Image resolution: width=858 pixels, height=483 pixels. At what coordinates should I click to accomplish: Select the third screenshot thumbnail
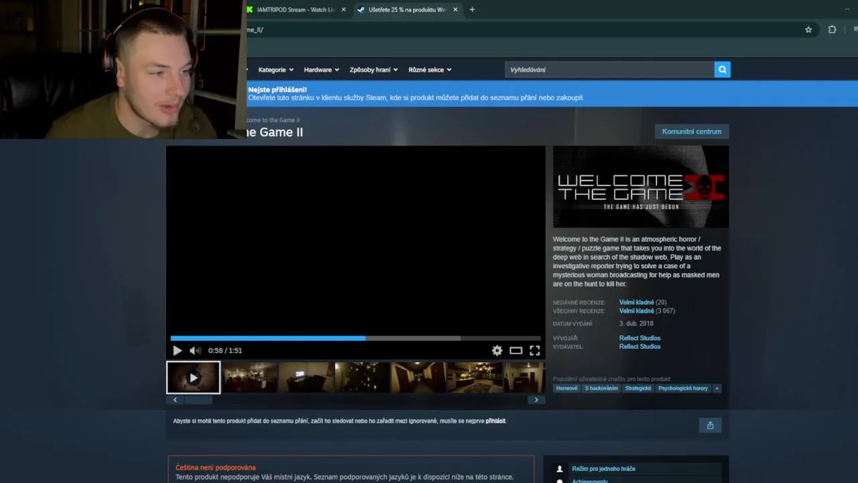(306, 378)
